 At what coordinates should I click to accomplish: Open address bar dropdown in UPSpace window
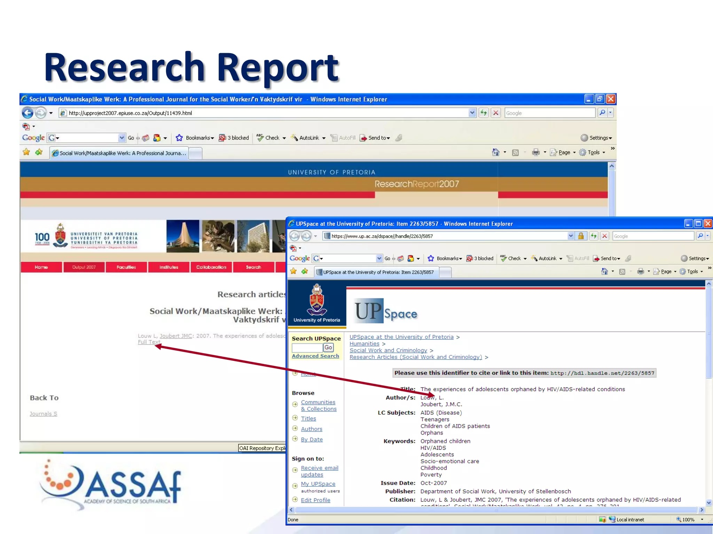click(x=571, y=236)
